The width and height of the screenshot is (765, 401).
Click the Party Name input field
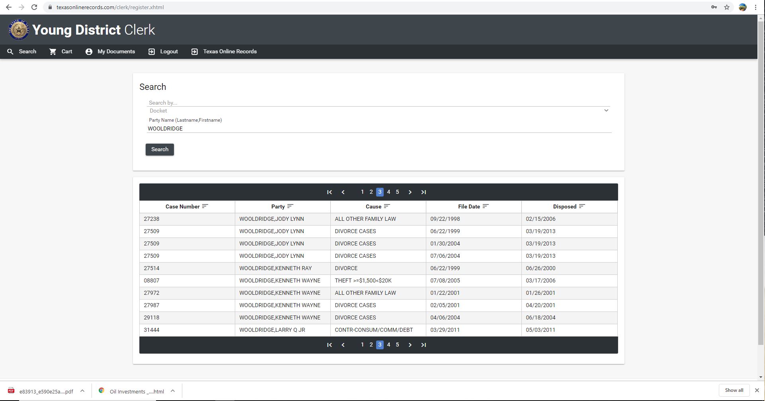[379, 128]
